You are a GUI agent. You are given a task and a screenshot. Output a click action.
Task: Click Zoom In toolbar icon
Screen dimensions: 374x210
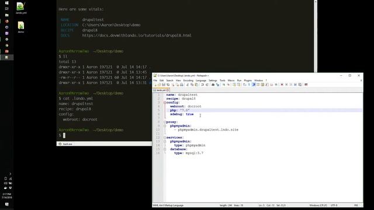point(224,85)
